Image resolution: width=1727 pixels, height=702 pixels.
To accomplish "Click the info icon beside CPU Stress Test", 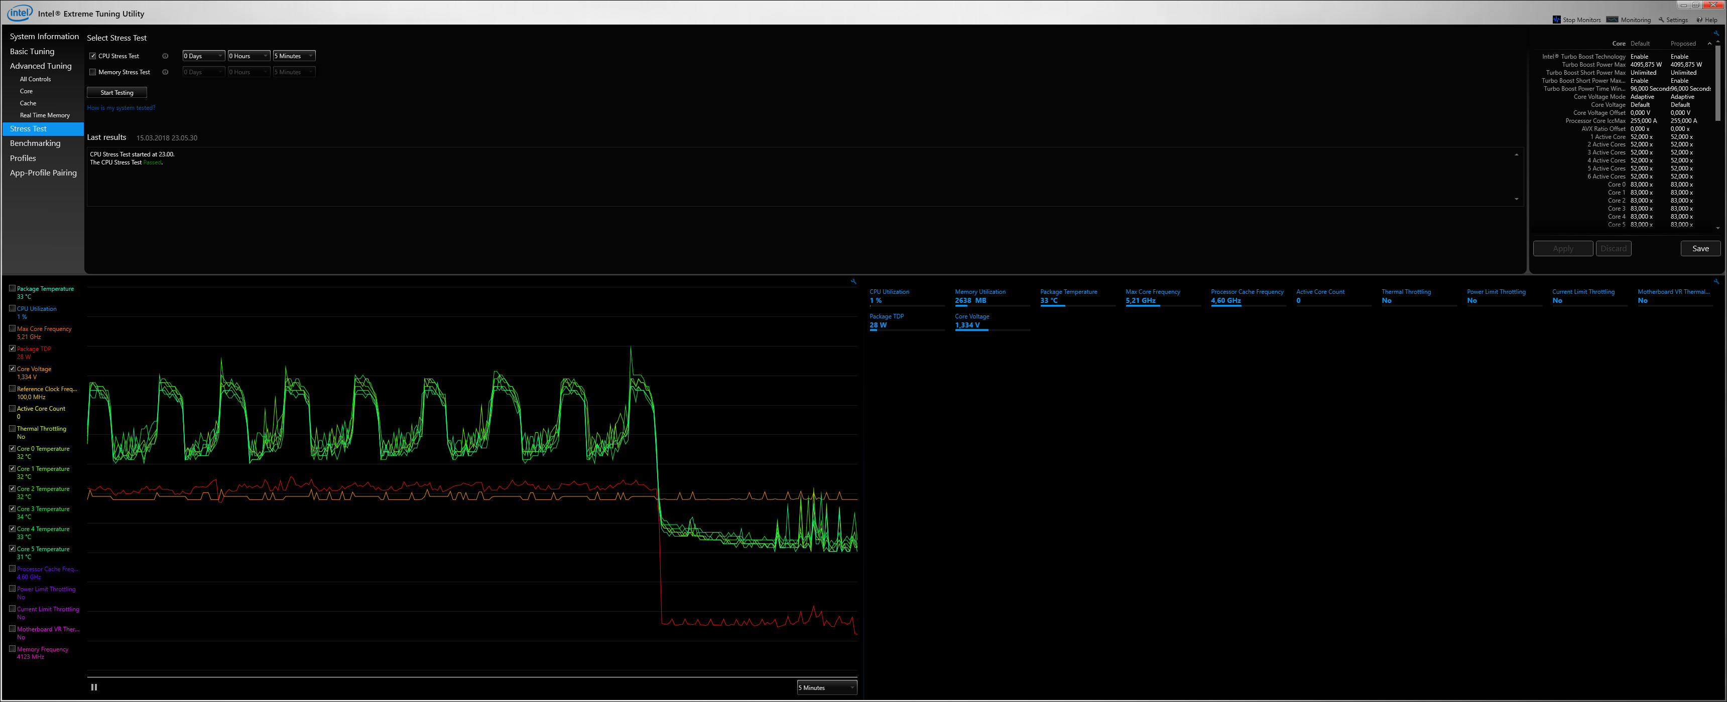I will tap(165, 56).
